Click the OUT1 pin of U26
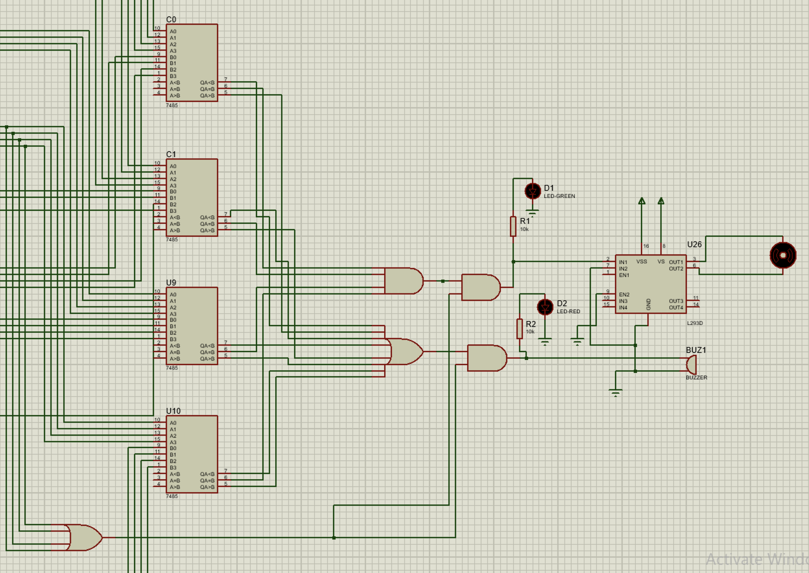Screen dimensions: 809x573 pos(692,261)
